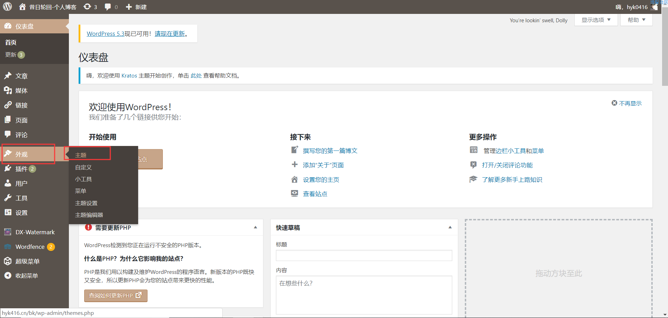Image resolution: width=668 pixels, height=318 pixels.
Task: Click the Wordfence icon in sidebar
Action: point(8,246)
